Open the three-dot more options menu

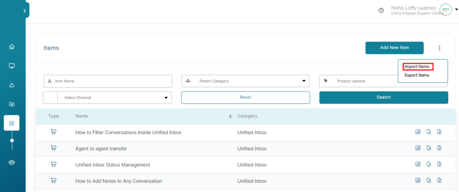439,48
